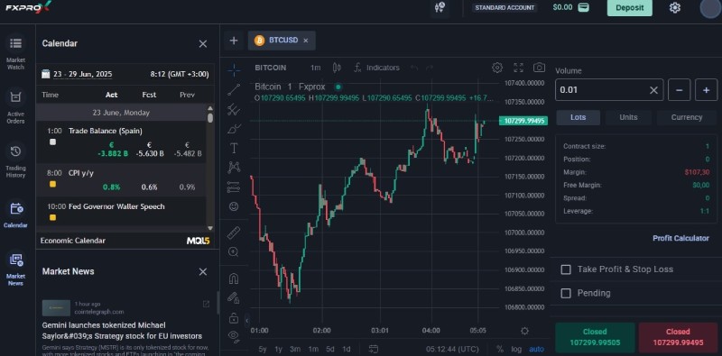This screenshot has width=722, height=356.
Task: Close the Calendar panel
Action: pyautogui.click(x=202, y=43)
